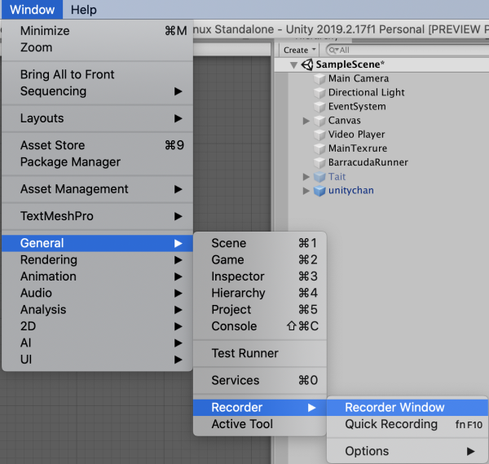Viewport: 489px width, 464px height.
Task: Open the Console window entry
Action: pyautogui.click(x=260, y=326)
